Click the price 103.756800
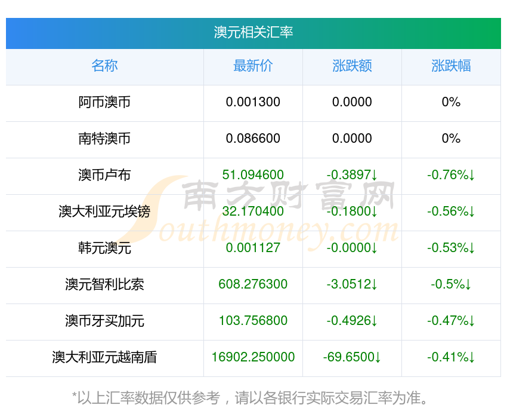507x417 pixels. coord(253,321)
